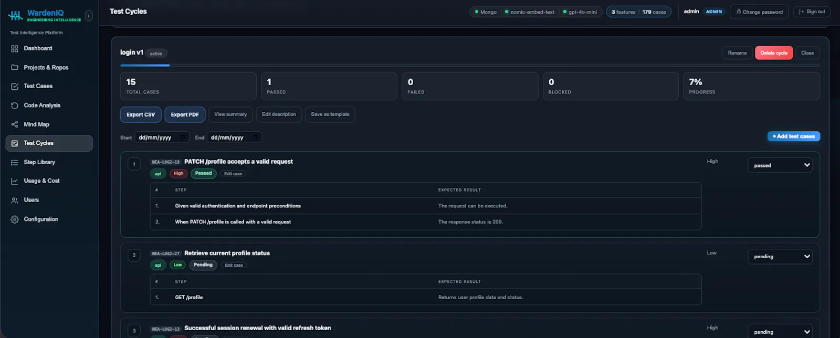This screenshot has height=338, width=840.
Task: Open status dropdown for Successful session renewal case
Action: pyautogui.click(x=780, y=332)
